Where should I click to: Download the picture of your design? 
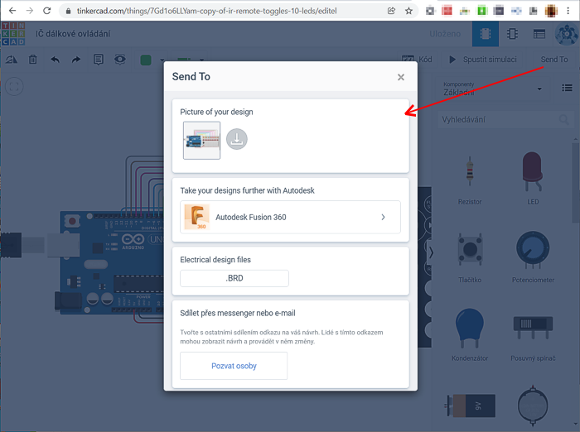click(x=237, y=139)
